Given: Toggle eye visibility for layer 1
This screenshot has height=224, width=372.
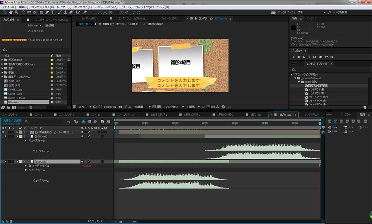Looking at the screenshot, I should point(3,132).
